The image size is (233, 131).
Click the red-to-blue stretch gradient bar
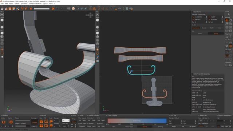tap(137, 121)
